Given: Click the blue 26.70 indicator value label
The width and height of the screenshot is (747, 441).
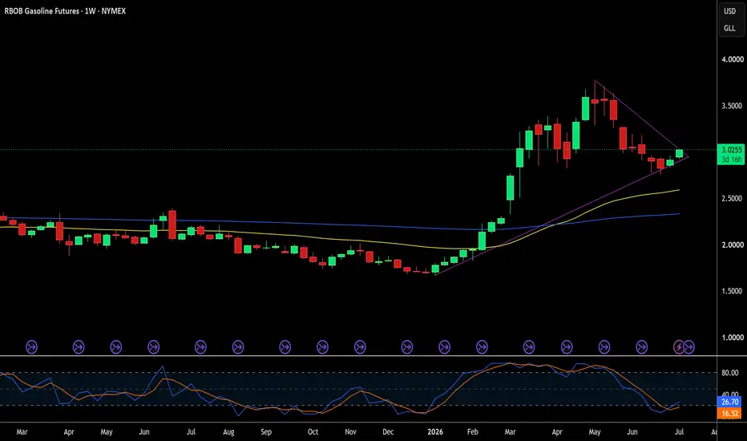Looking at the screenshot, I should point(730,402).
